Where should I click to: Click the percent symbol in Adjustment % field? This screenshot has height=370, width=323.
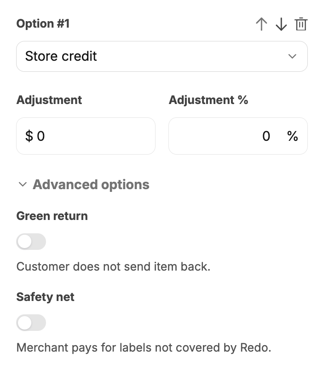(x=293, y=136)
